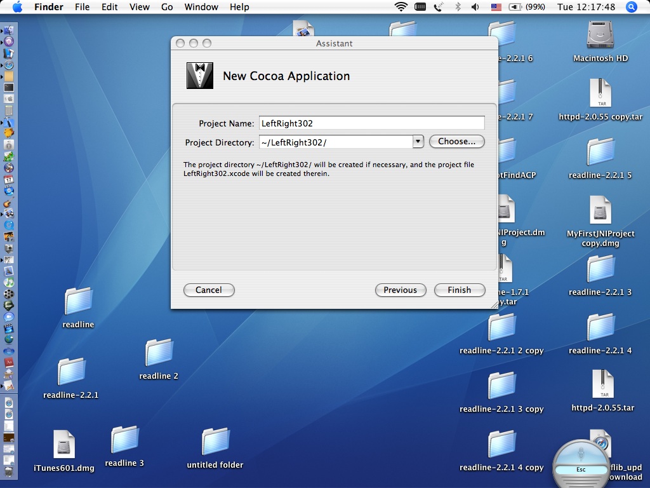The image size is (650, 488).
Task: Open System Preferences Apple icon in Dock
Action: pyautogui.click(x=9, y=98)
